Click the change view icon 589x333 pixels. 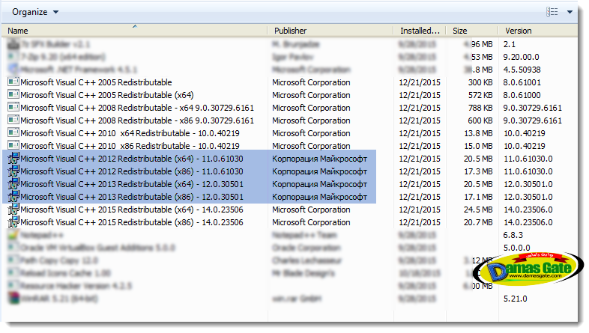point(552,12)
